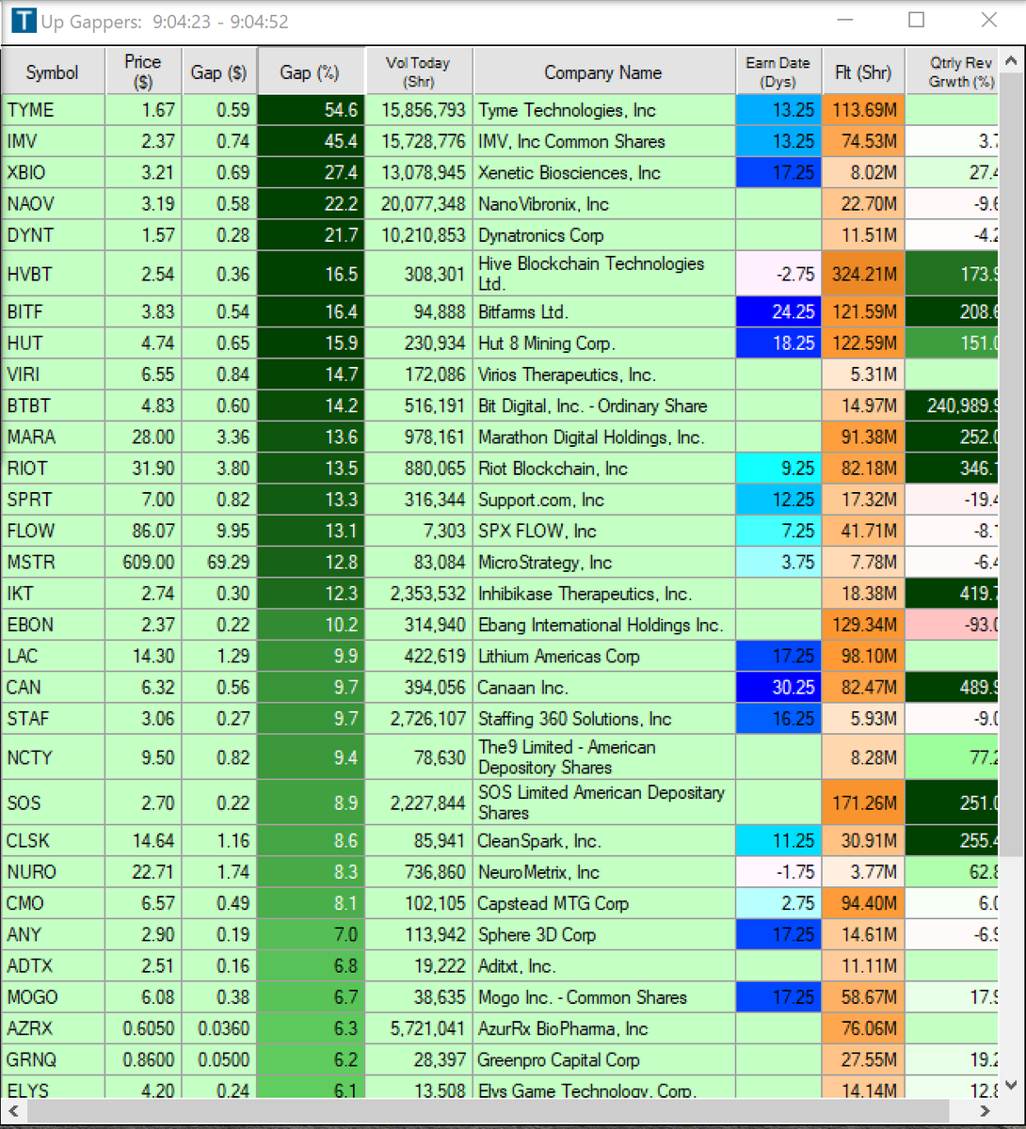Screen dimensions: 1026x1129
Task: Sort by the Vol Today (Shr) header
Action: click(x=418, y=72)
